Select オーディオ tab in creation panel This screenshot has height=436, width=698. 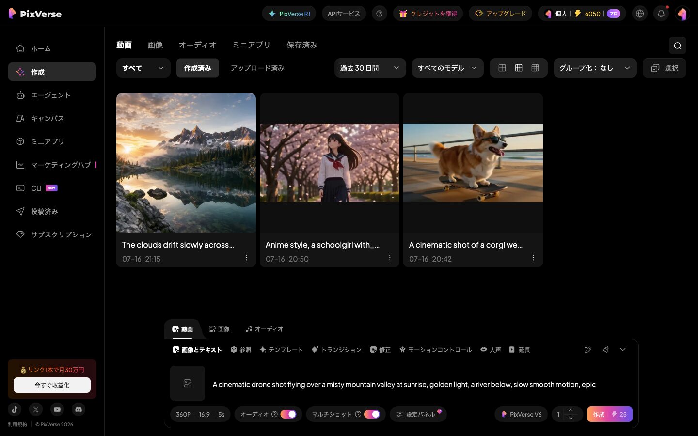(265, 329)
